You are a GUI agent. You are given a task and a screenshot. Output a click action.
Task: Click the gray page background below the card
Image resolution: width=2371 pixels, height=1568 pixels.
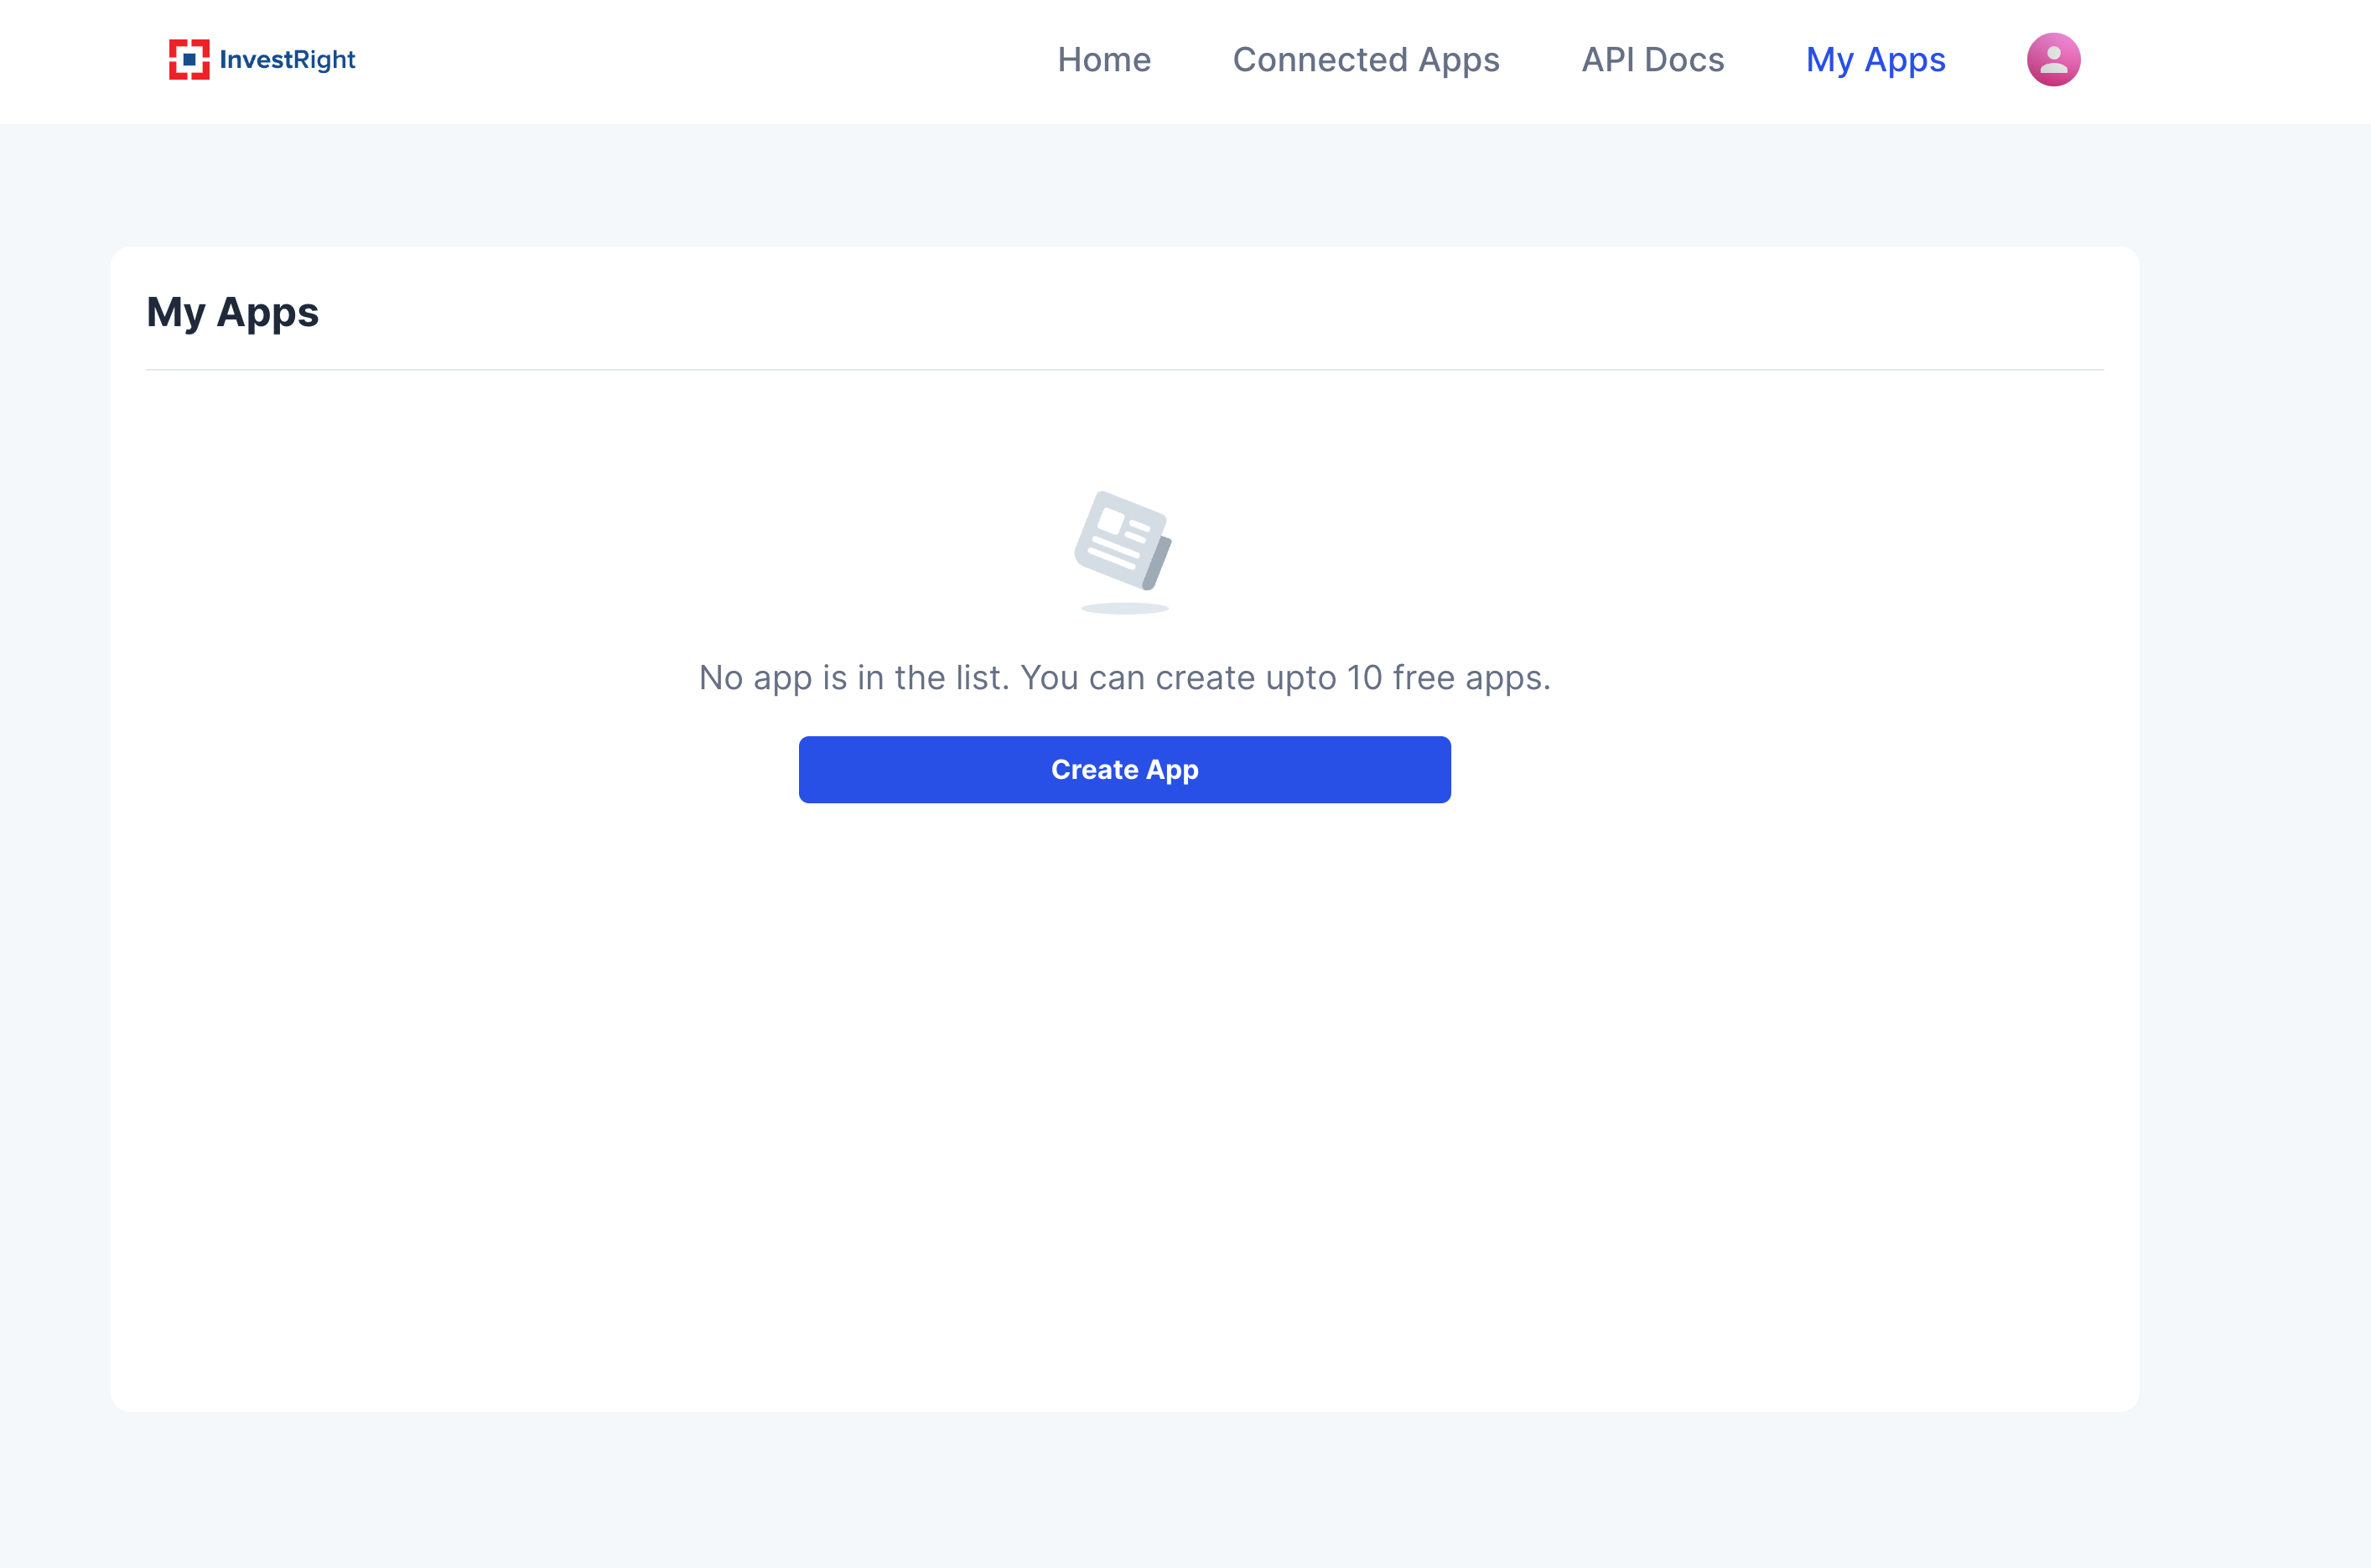pyautogui.click(x=1124, y=1490)
